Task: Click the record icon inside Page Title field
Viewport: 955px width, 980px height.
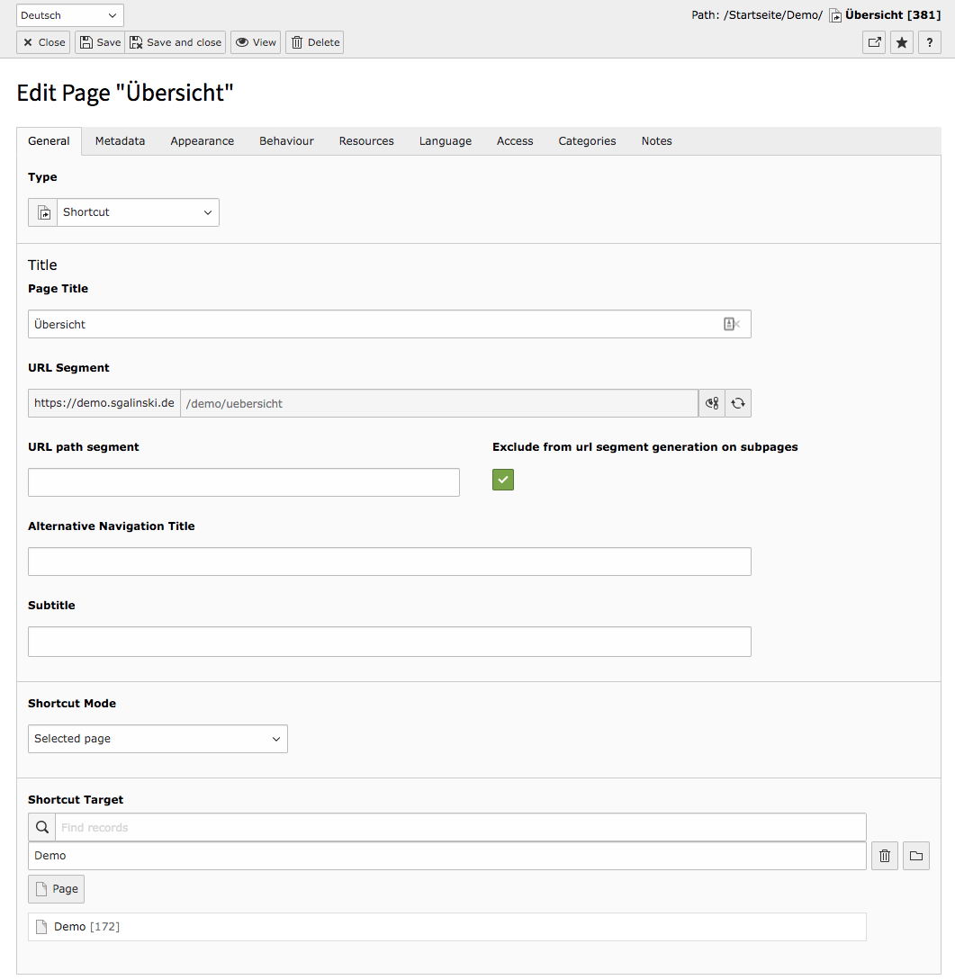Action: [731, 324]
